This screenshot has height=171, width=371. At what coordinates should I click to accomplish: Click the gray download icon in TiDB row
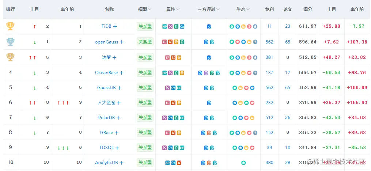(255, 26)
